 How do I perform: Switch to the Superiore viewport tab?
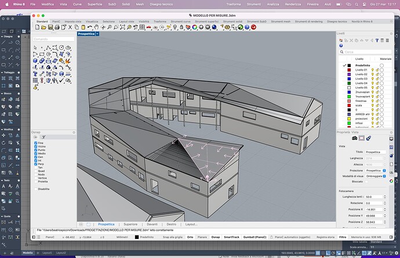[130, 224]
